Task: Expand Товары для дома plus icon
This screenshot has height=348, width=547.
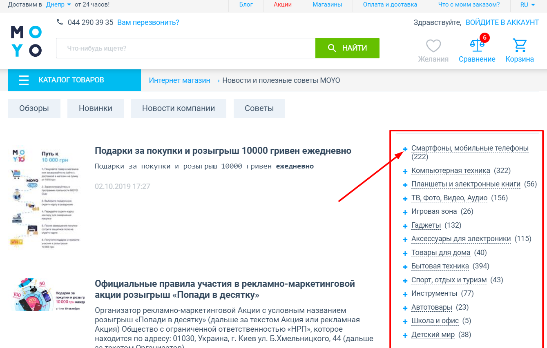Action: [405, 253]
